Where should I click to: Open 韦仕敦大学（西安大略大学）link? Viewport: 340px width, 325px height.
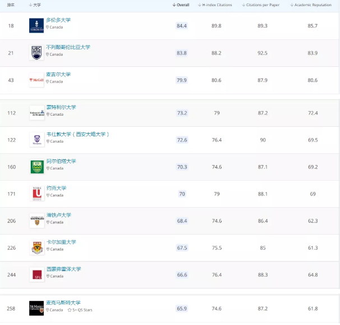click(77, 134)
